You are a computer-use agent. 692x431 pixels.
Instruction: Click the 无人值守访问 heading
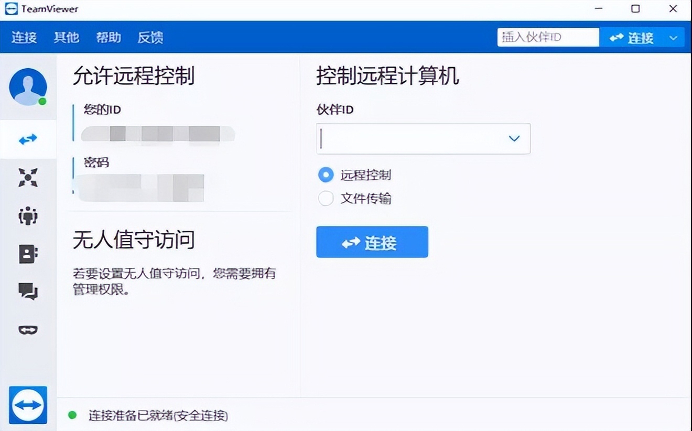pos(134,240)
